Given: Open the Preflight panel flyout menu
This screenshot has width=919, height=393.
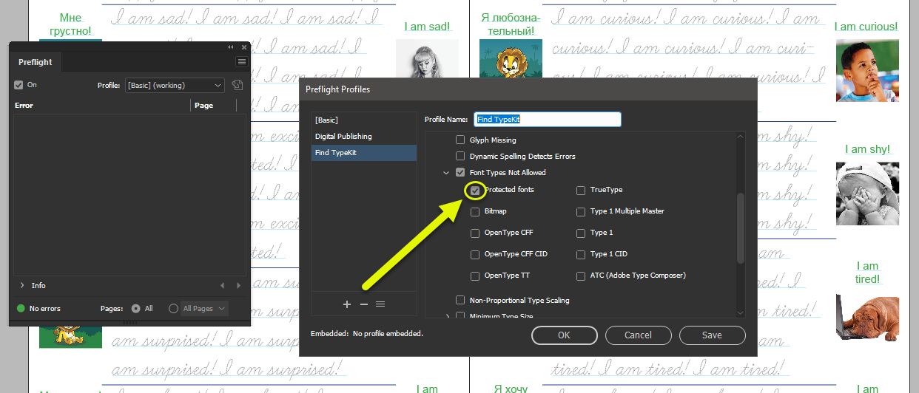Looking at the screenshot, I should click(x=241, y=62).
